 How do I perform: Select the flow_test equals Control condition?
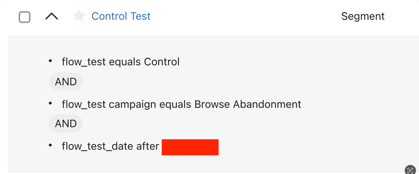pos(121,62)
